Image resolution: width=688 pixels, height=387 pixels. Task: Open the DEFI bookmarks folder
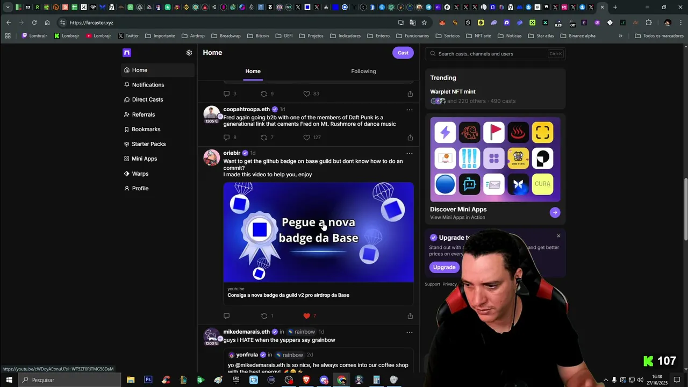point(284,36)
